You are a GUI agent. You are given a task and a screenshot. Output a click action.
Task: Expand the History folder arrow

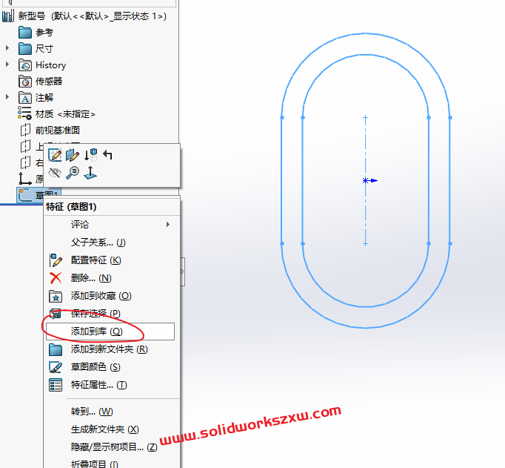tap(7, 65)
